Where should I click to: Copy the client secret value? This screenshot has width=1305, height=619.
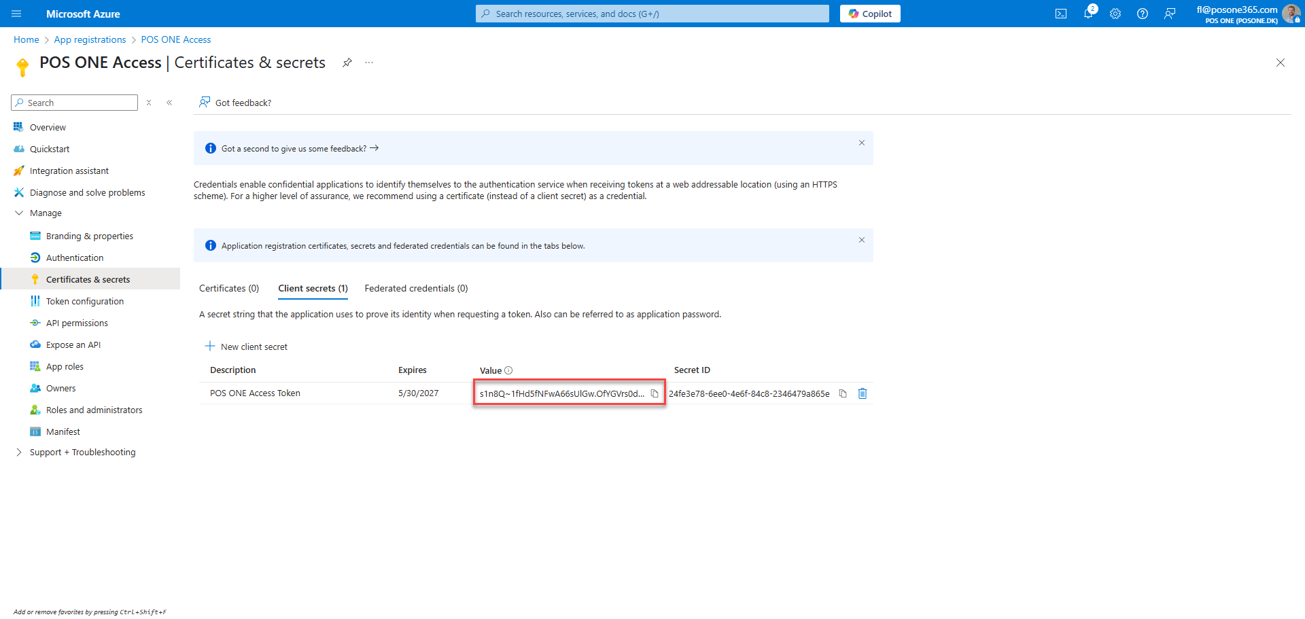(655, 393)
